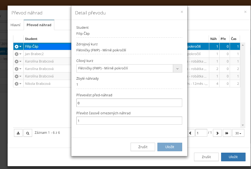
Task: Focus Převést časově omezených náhrad input
Action: 129,121
